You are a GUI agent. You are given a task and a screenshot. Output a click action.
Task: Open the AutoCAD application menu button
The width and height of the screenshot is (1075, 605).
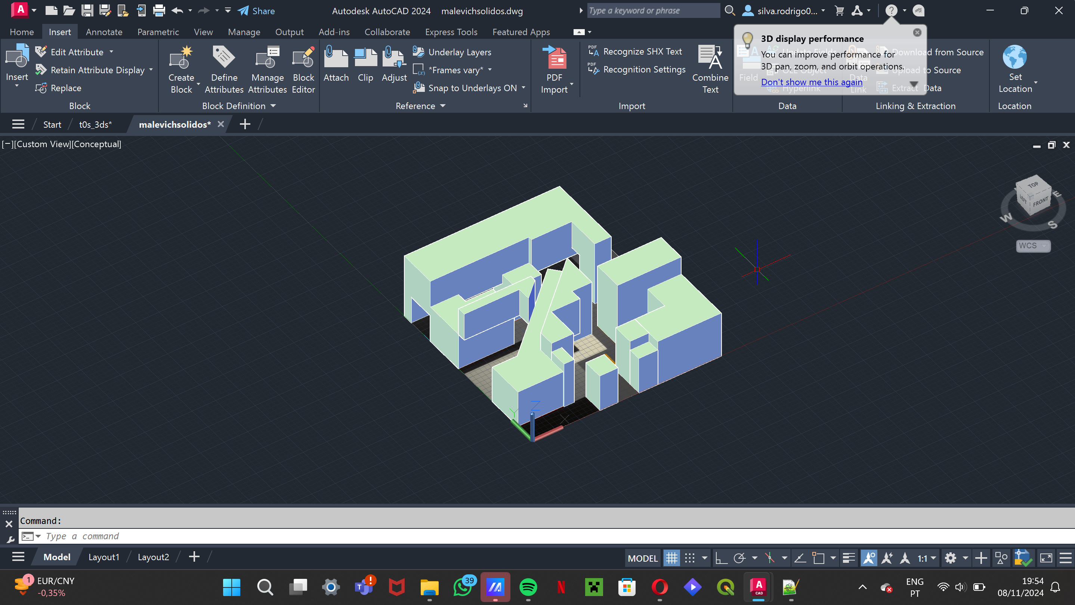20,10
